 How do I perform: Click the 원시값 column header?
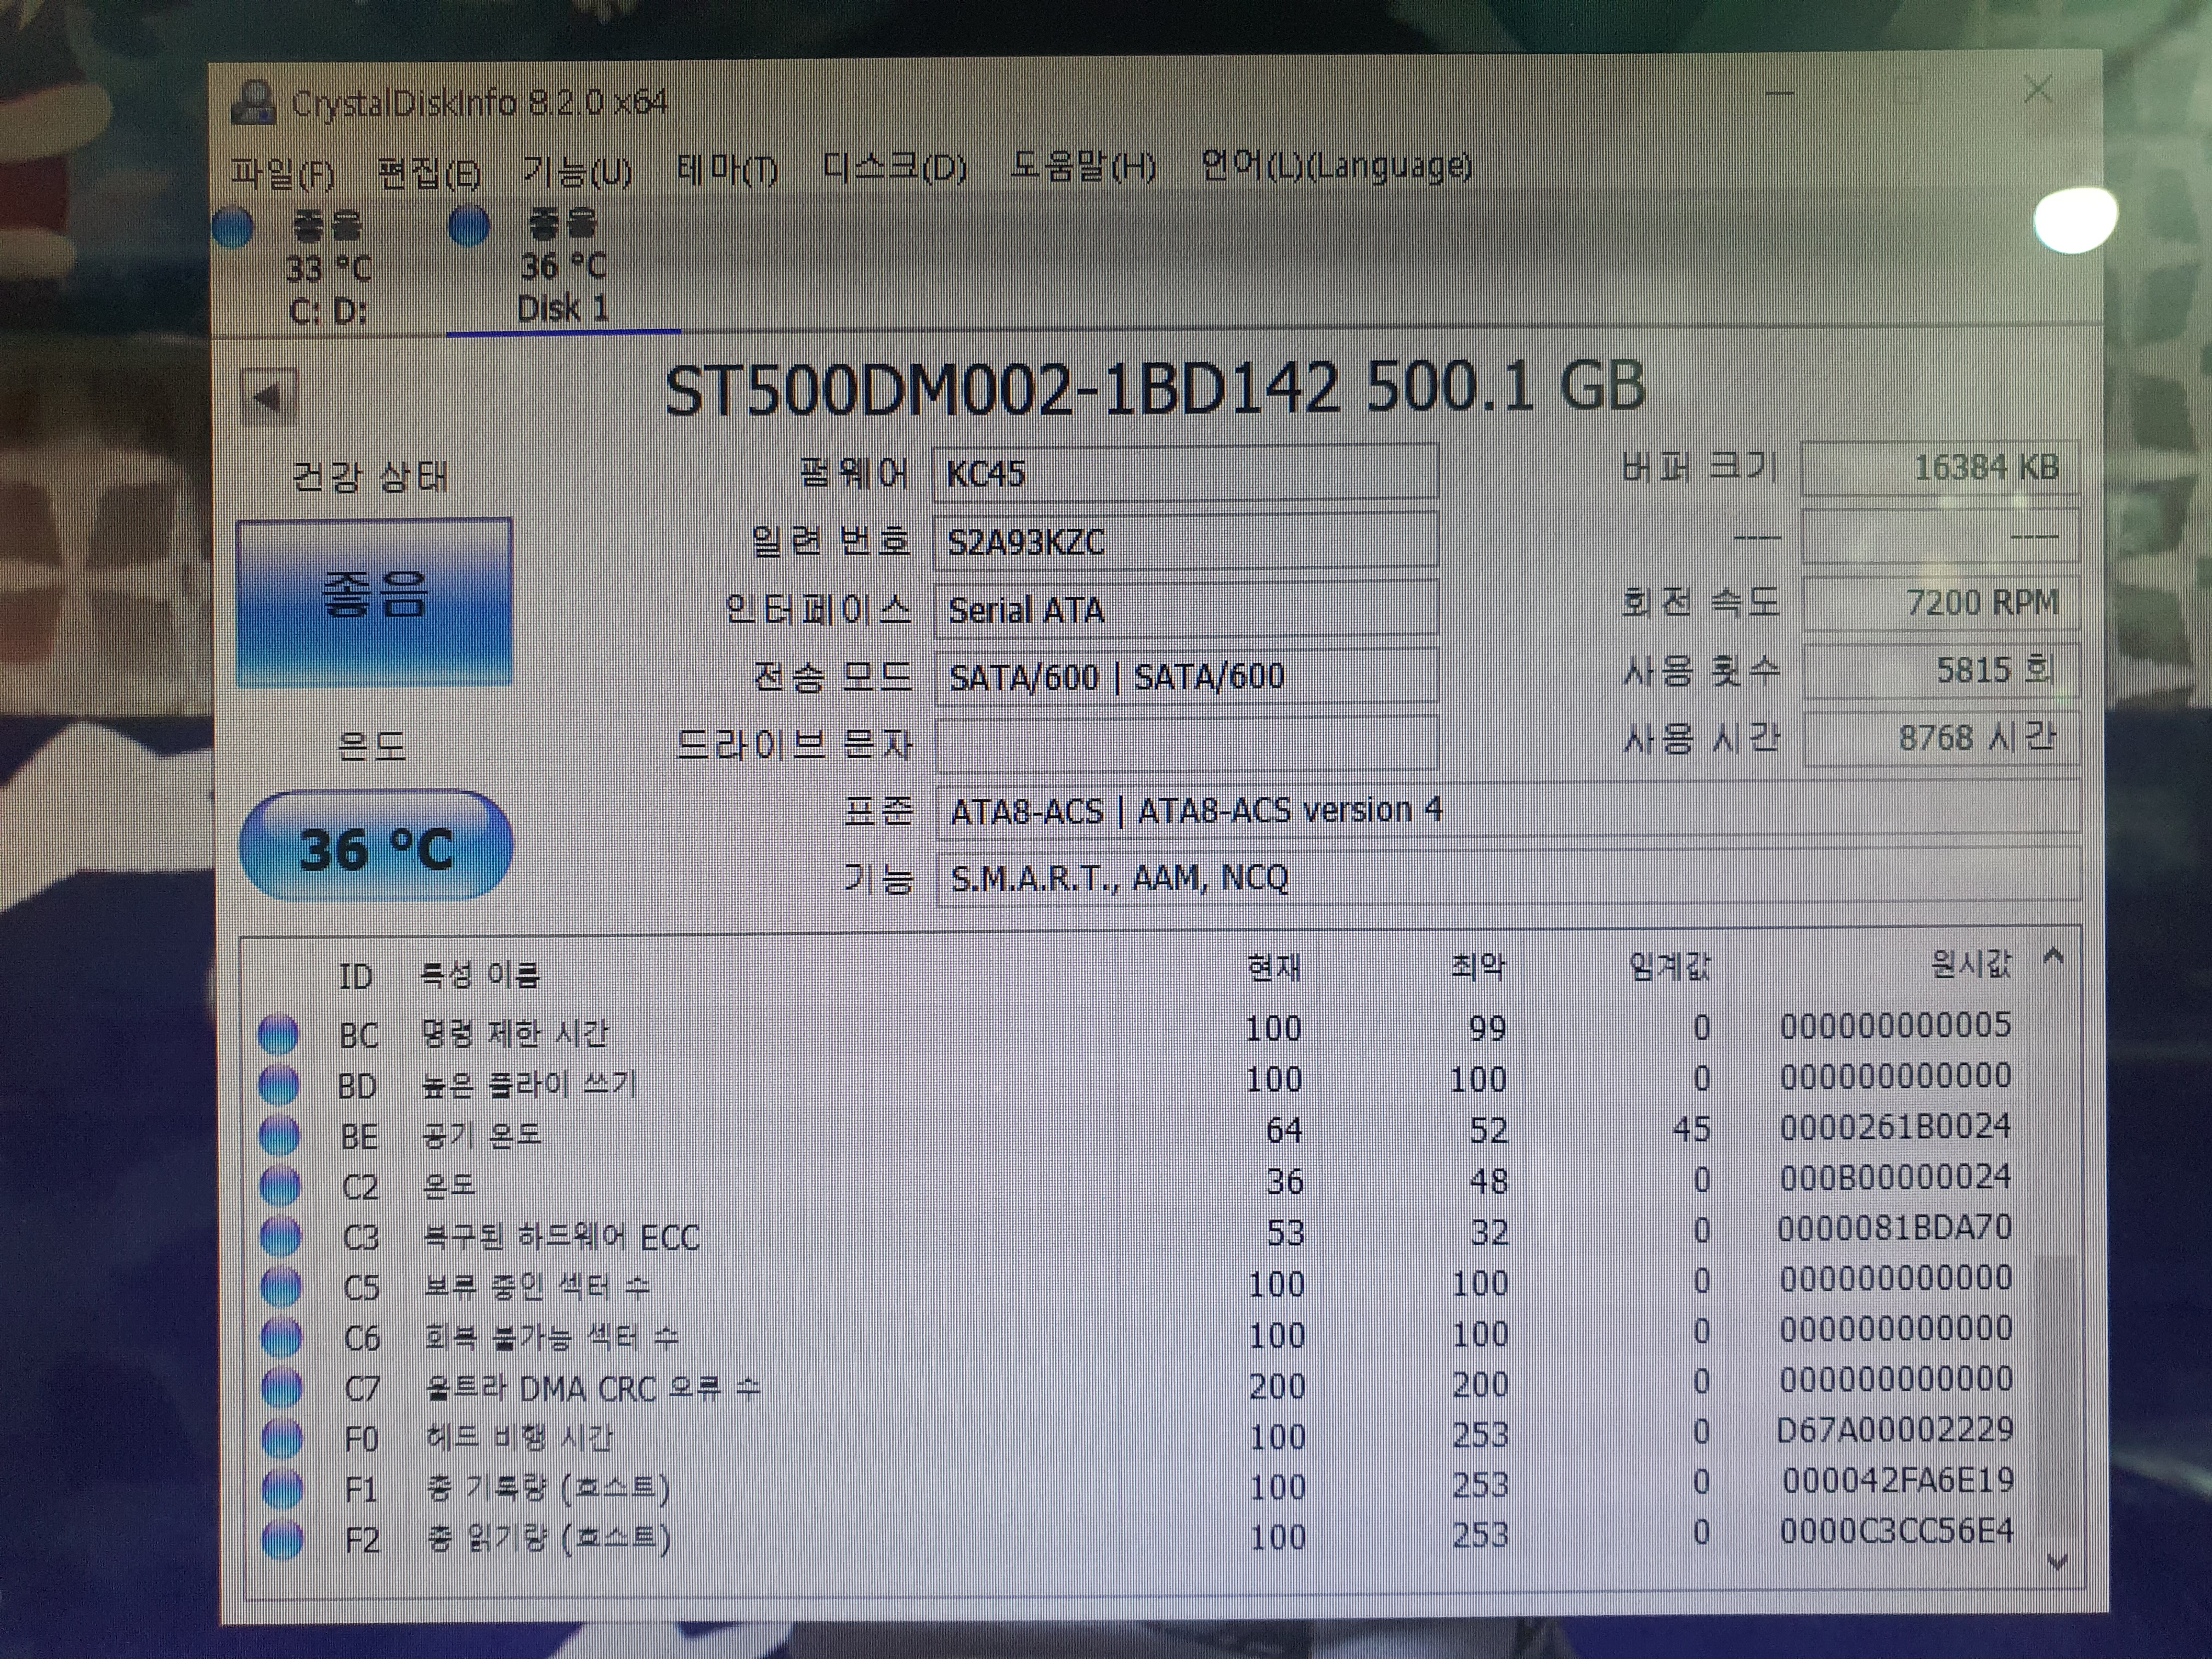pos(1970,964)
